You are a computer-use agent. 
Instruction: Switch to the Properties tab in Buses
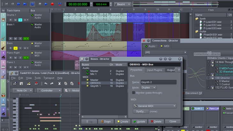click(136, 70)
